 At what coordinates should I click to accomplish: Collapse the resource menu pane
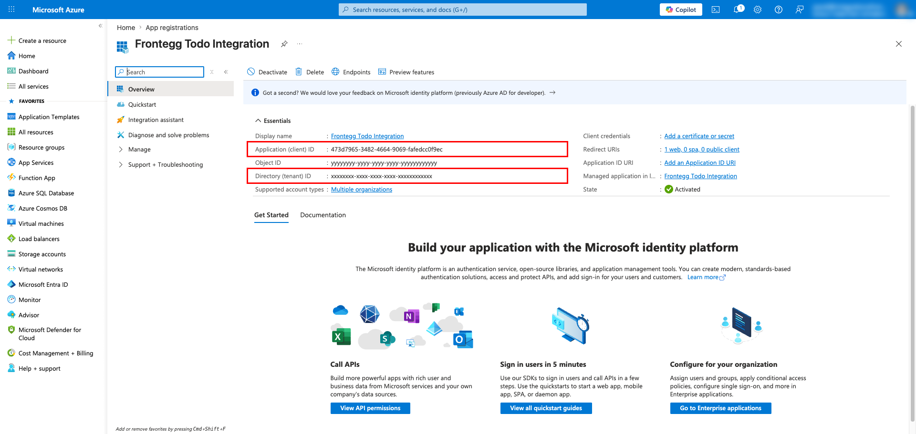(x=226, y=72)
